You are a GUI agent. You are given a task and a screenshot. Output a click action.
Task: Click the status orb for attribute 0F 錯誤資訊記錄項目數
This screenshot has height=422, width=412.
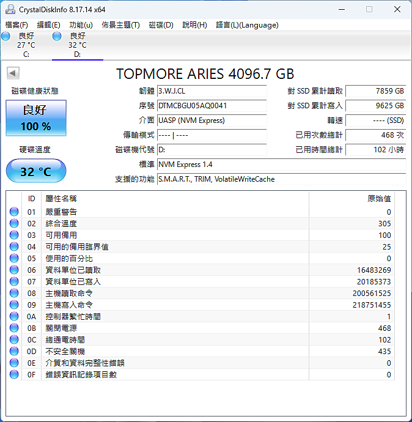coord(14,374)
